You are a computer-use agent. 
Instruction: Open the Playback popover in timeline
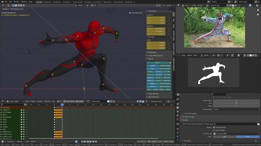(11, 142)
